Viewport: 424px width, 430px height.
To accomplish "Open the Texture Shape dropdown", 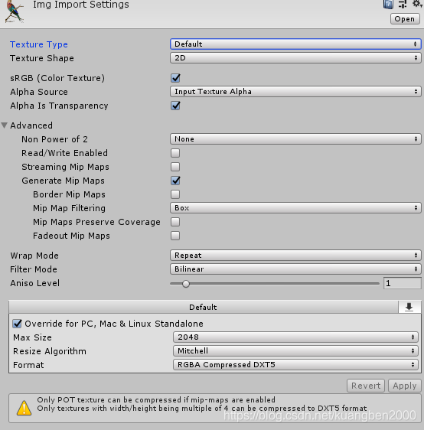I will point(295,58).
